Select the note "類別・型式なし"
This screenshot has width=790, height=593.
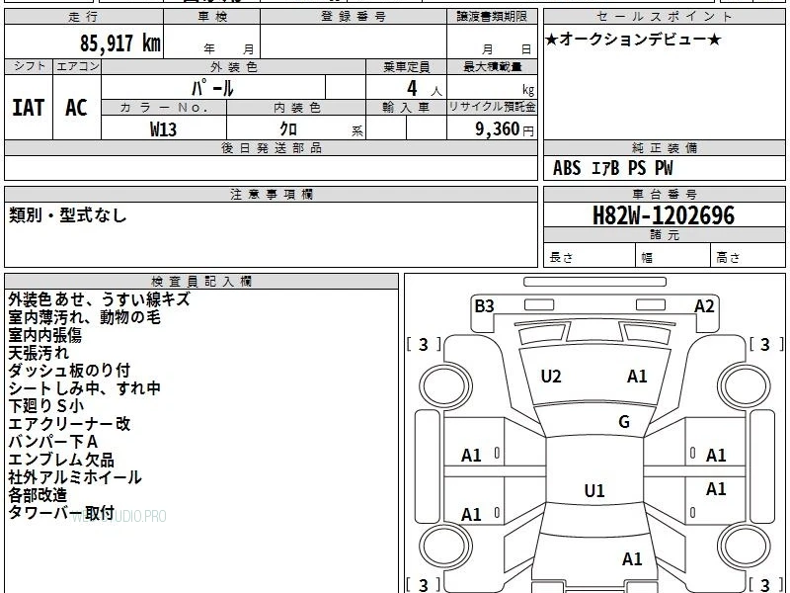tap(67, 215)
